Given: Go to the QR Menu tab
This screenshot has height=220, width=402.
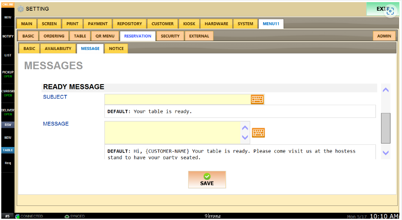Looking at the screenshot, I should (x=105, y=36).
